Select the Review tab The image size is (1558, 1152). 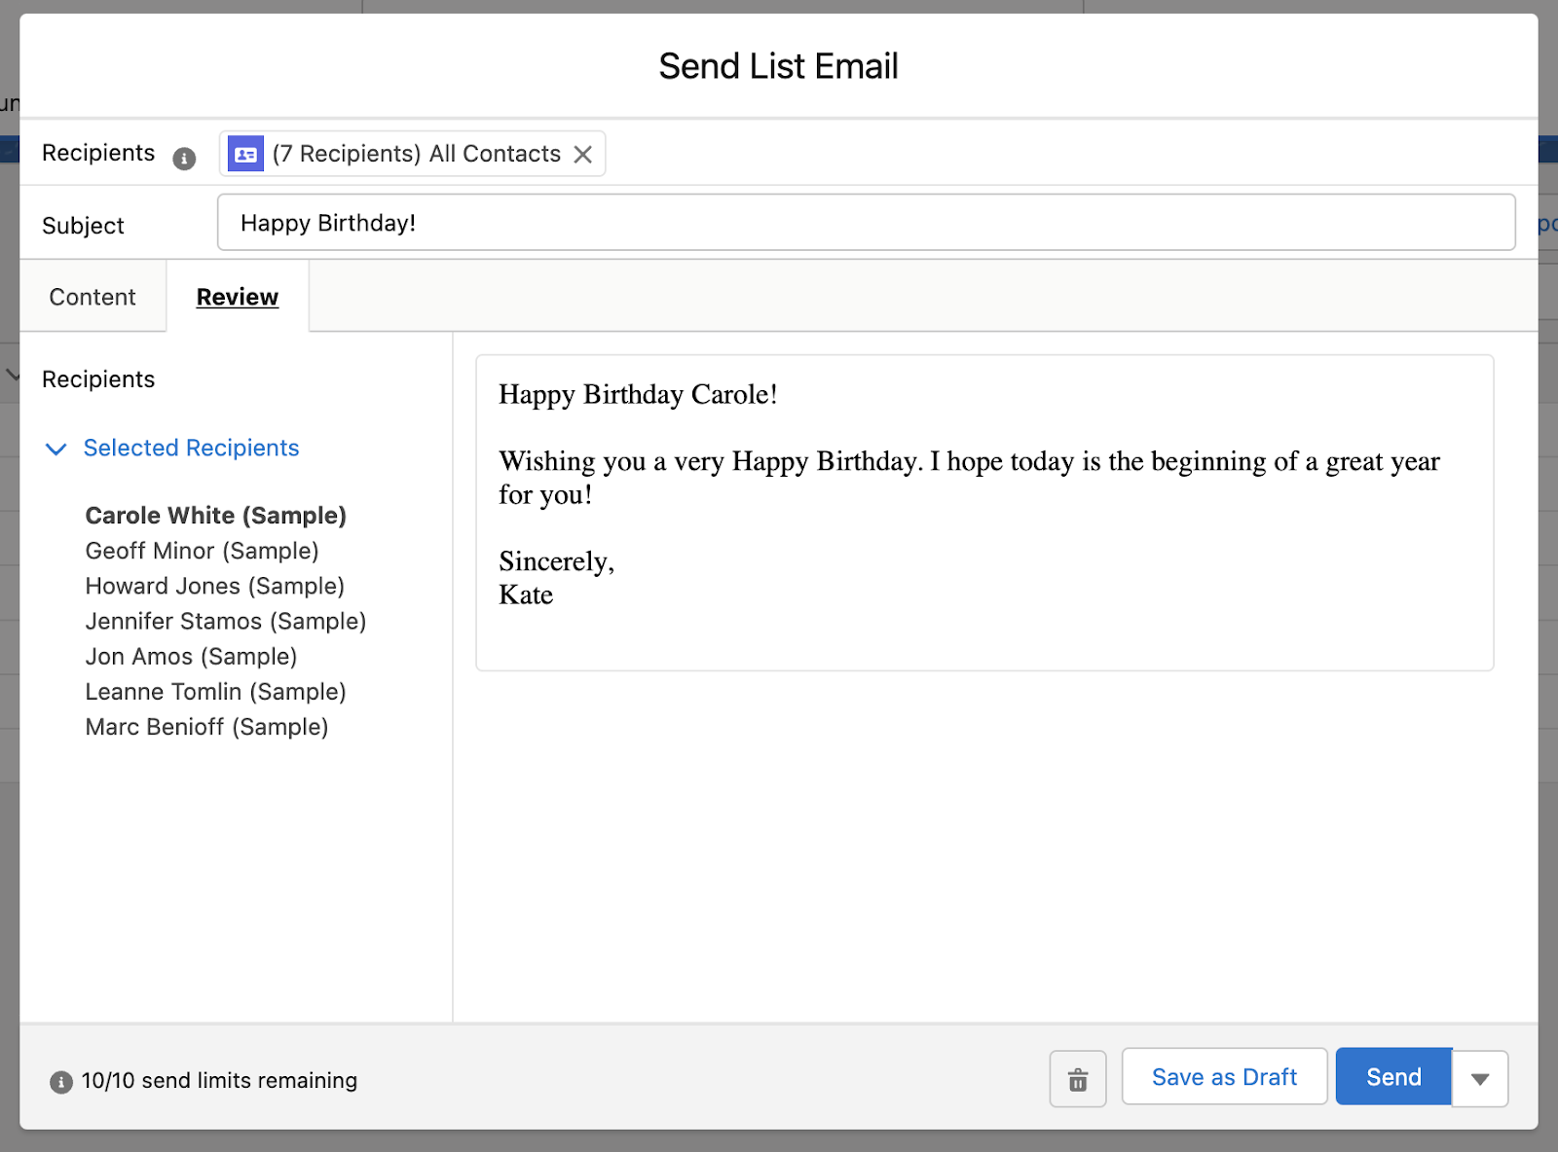point(238,297)
